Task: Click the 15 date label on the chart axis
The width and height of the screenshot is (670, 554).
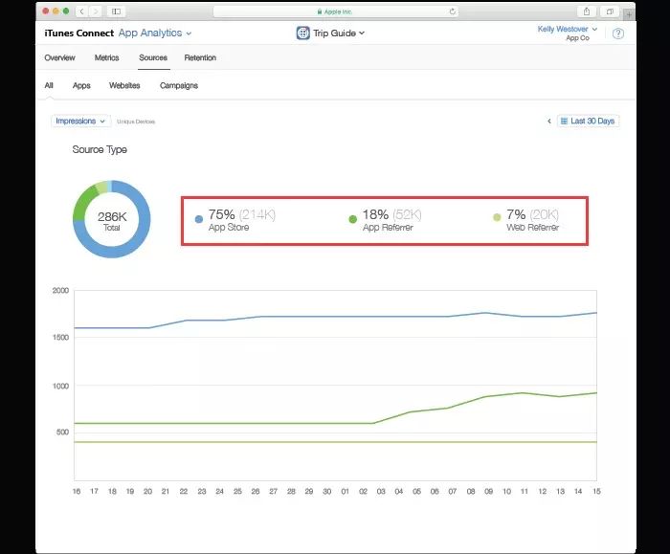Action: pos(596,491)
